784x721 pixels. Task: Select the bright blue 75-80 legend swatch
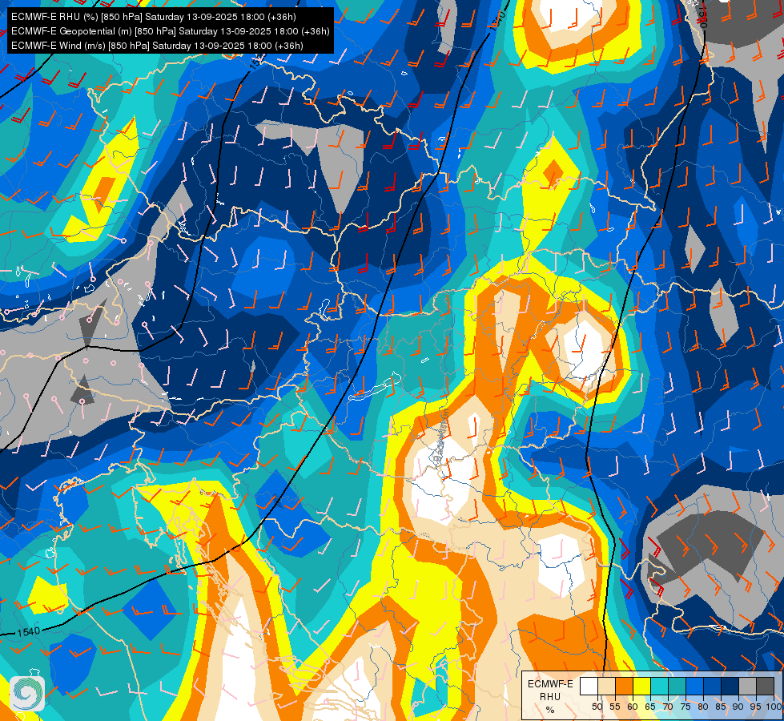[x=695, y=686]
